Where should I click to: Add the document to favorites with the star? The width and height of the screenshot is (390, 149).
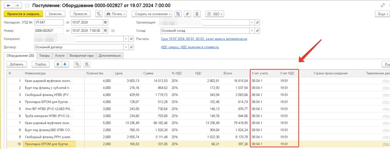coord(28,5)
